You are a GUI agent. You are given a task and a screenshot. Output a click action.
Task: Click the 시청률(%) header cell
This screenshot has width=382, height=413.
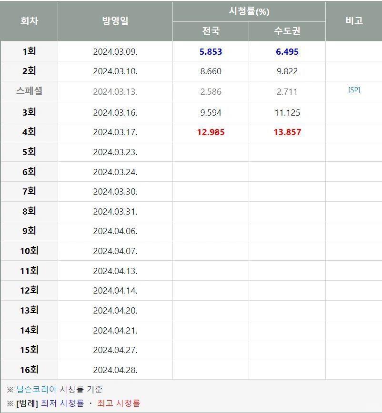[x=249, y=11]
